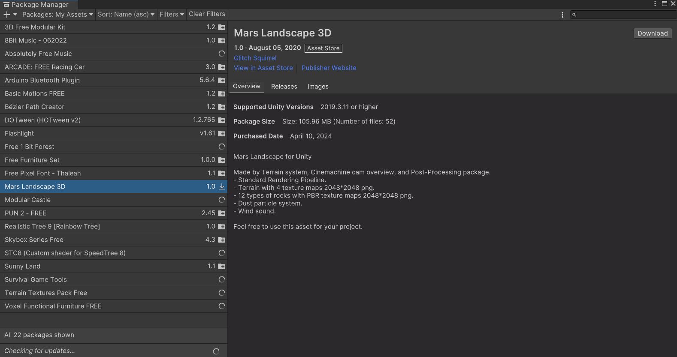Select the PUN 2 - FREE package
Screen dimensions: 677x357
click(114, 213)
